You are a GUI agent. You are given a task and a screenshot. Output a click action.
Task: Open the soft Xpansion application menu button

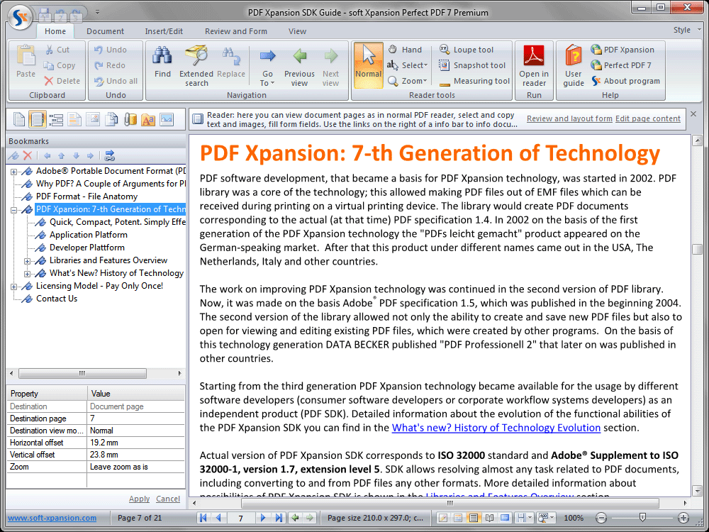tap(21, 17)
